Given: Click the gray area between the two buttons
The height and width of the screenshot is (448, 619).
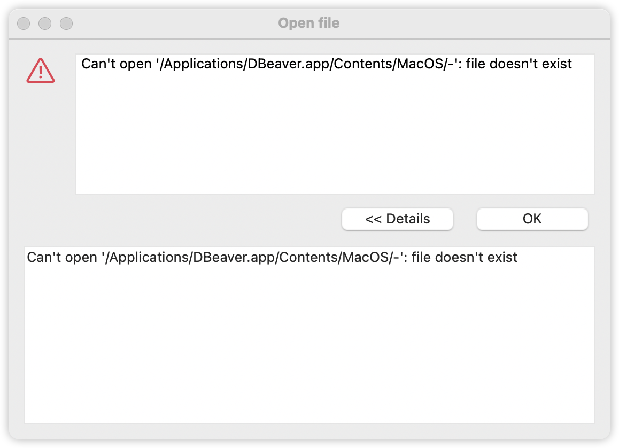Looking at the screenshot, I should [x=466, y=219].
